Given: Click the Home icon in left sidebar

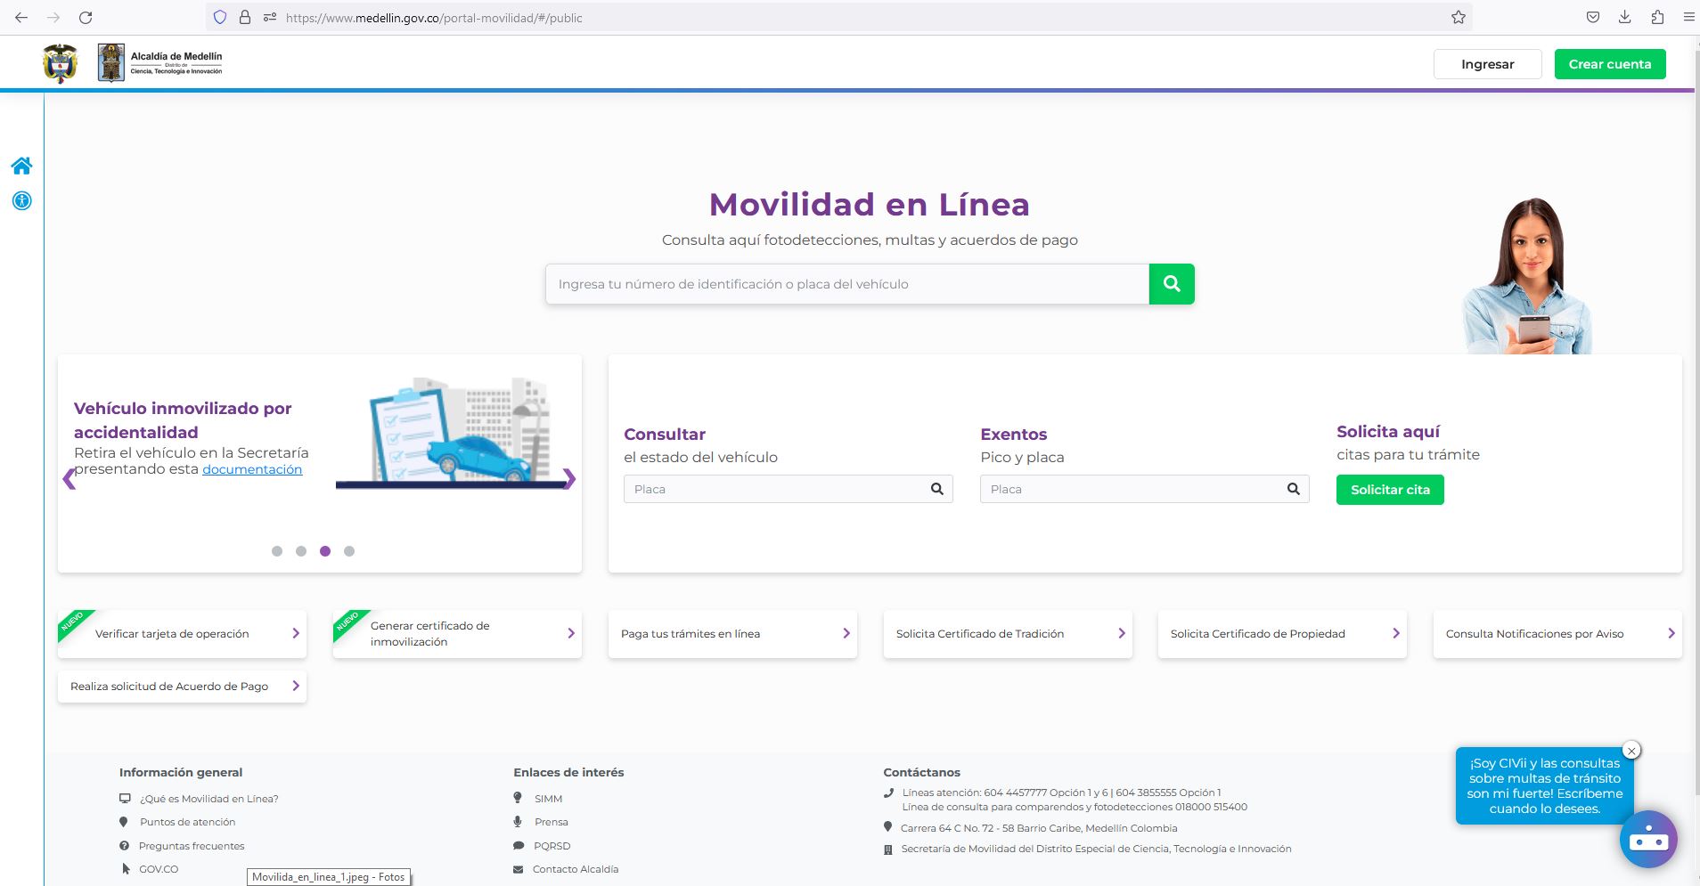Looking at the screenshot, I should click(x=21, y=166).
